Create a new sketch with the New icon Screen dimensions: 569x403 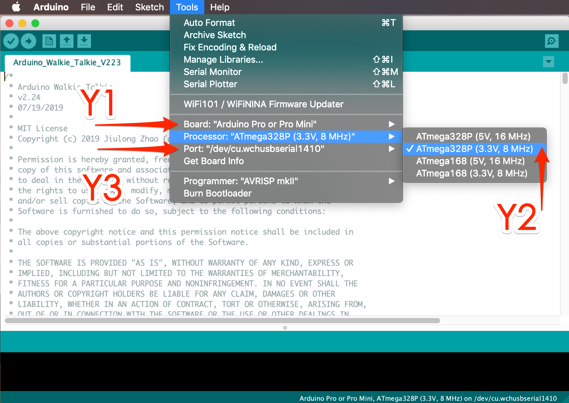click(49, 41)
